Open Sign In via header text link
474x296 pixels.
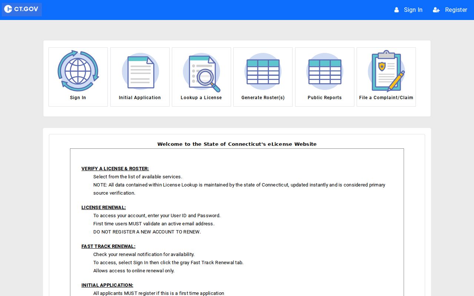pyautogui.click(x=413, y=10)
